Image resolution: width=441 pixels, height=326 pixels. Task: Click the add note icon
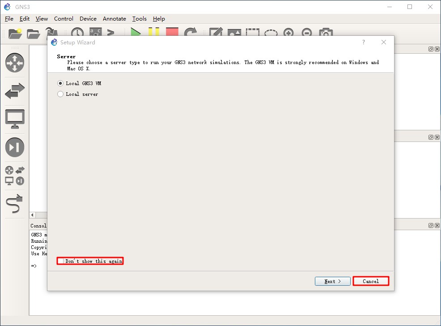(x=216, y=32)
